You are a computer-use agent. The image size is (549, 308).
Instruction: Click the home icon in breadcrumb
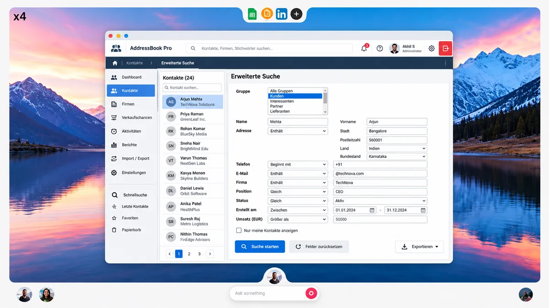tap(115, 63)
